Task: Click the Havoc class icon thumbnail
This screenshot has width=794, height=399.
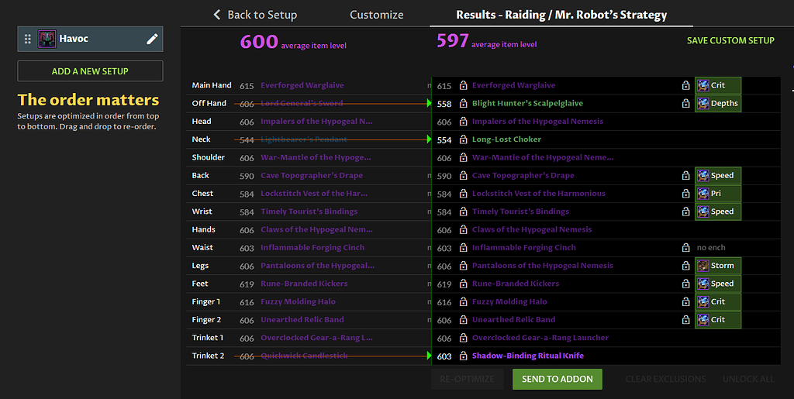Action: 47,39
